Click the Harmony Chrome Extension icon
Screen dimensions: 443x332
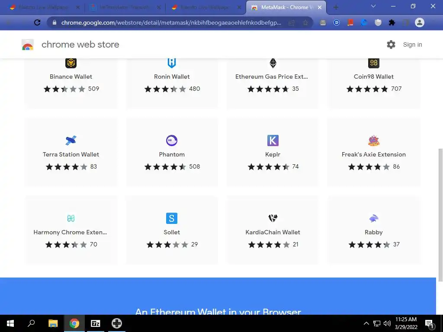coord(71,218)
